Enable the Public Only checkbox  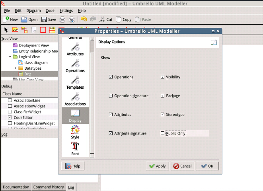[x=162, y=133]
